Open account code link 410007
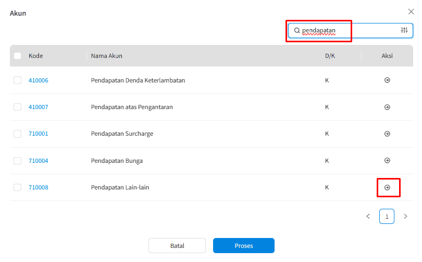The image size is (422, 262). (x=38, y=107)
